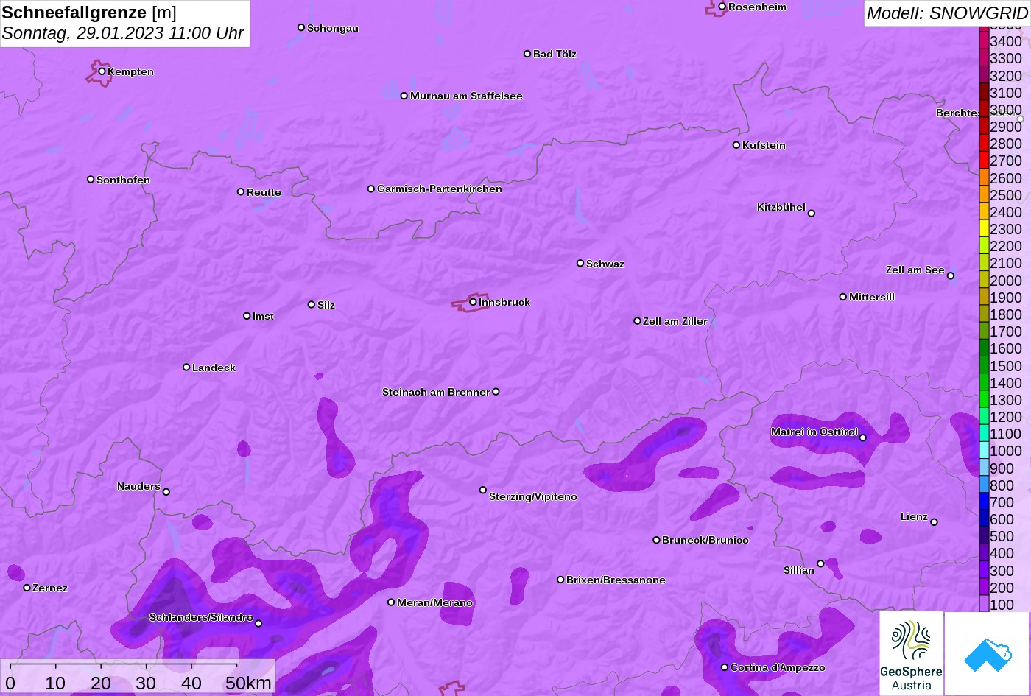Click the Schlanders/Silandro marker dot
The width and height of the screenshot is (1031, 696).
258,624
